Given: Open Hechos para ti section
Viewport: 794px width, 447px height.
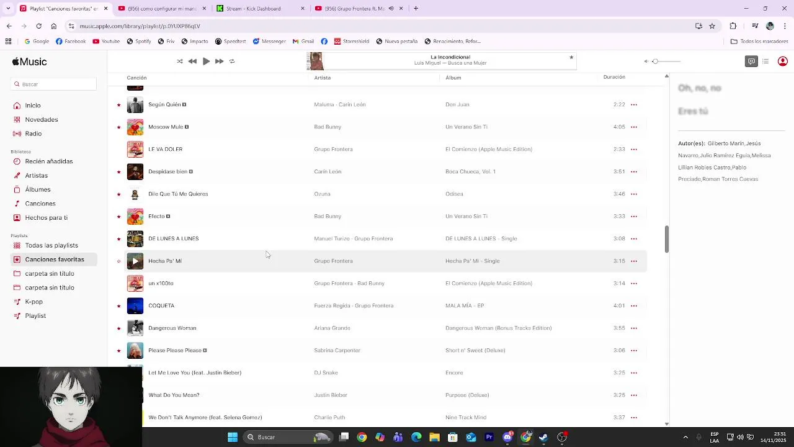Looking at the screenshot, I should pos(47,218).
